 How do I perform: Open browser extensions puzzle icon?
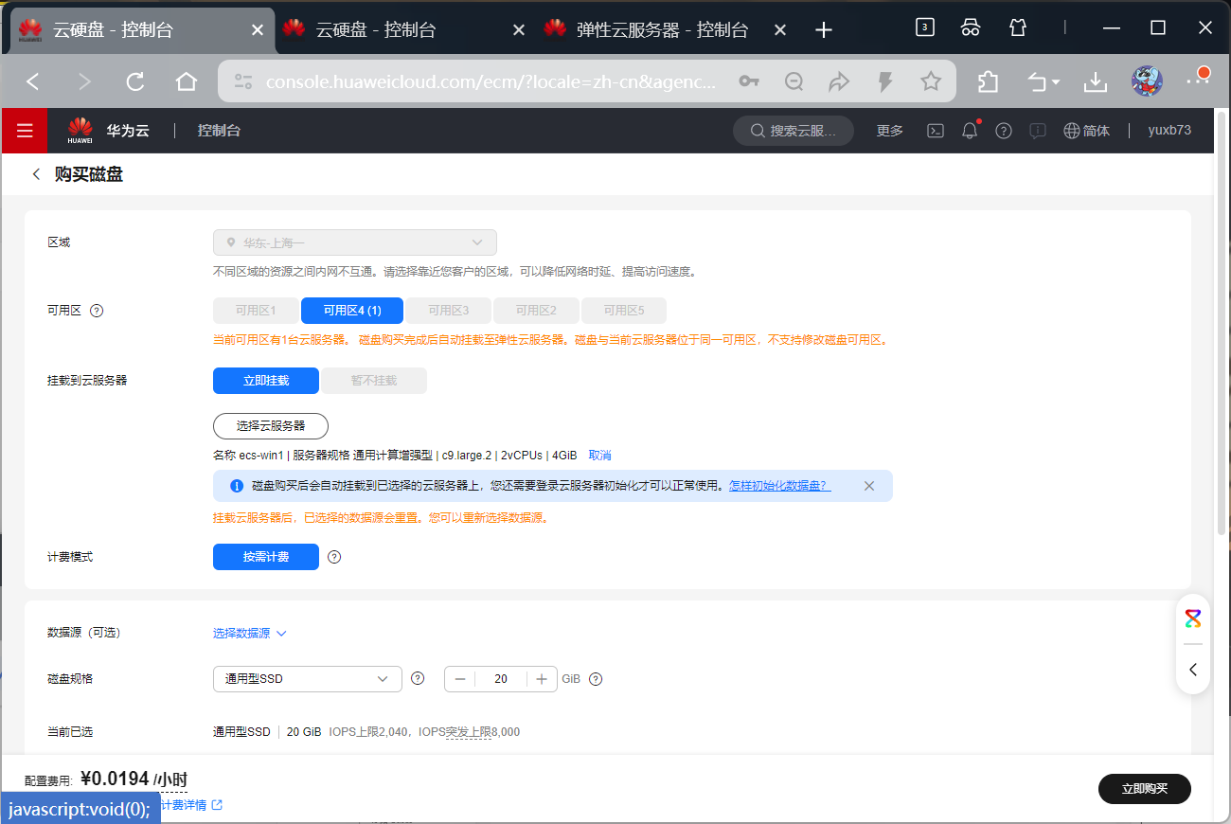click(988, 81)
